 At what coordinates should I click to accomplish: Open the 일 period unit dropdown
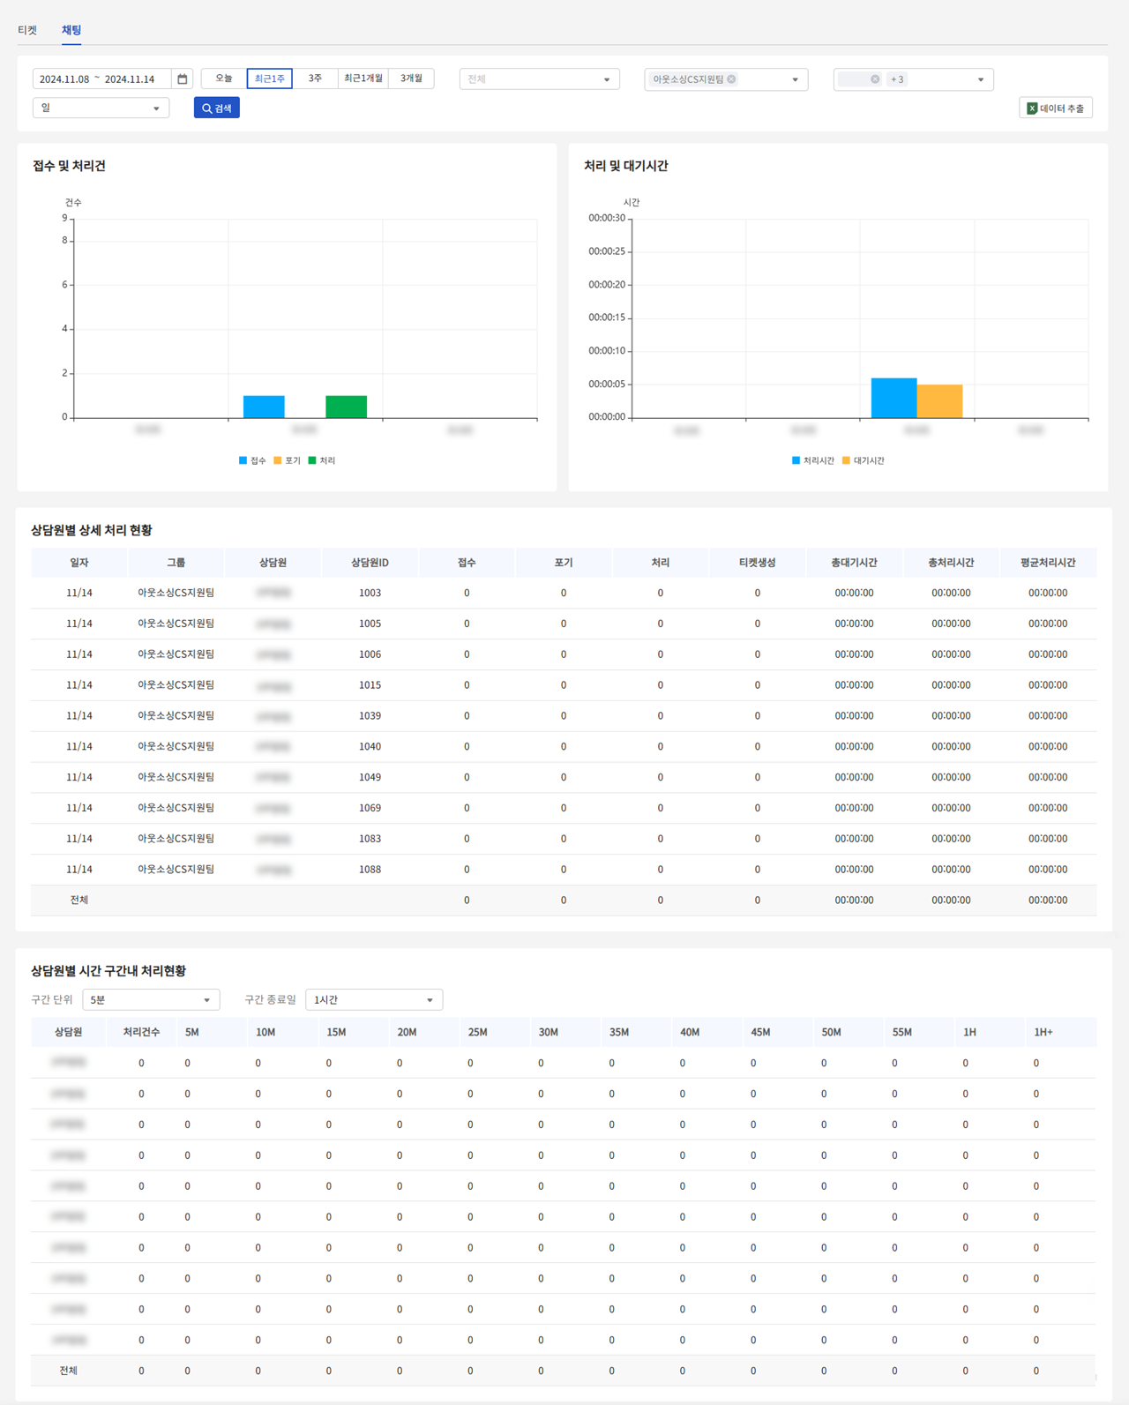pos(101,108)
